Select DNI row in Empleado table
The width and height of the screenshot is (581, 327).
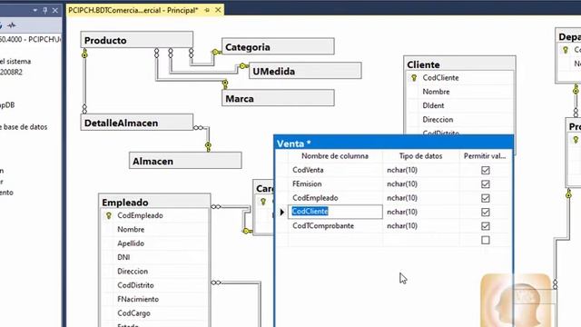pyautogui.click(x=154, y=257)
